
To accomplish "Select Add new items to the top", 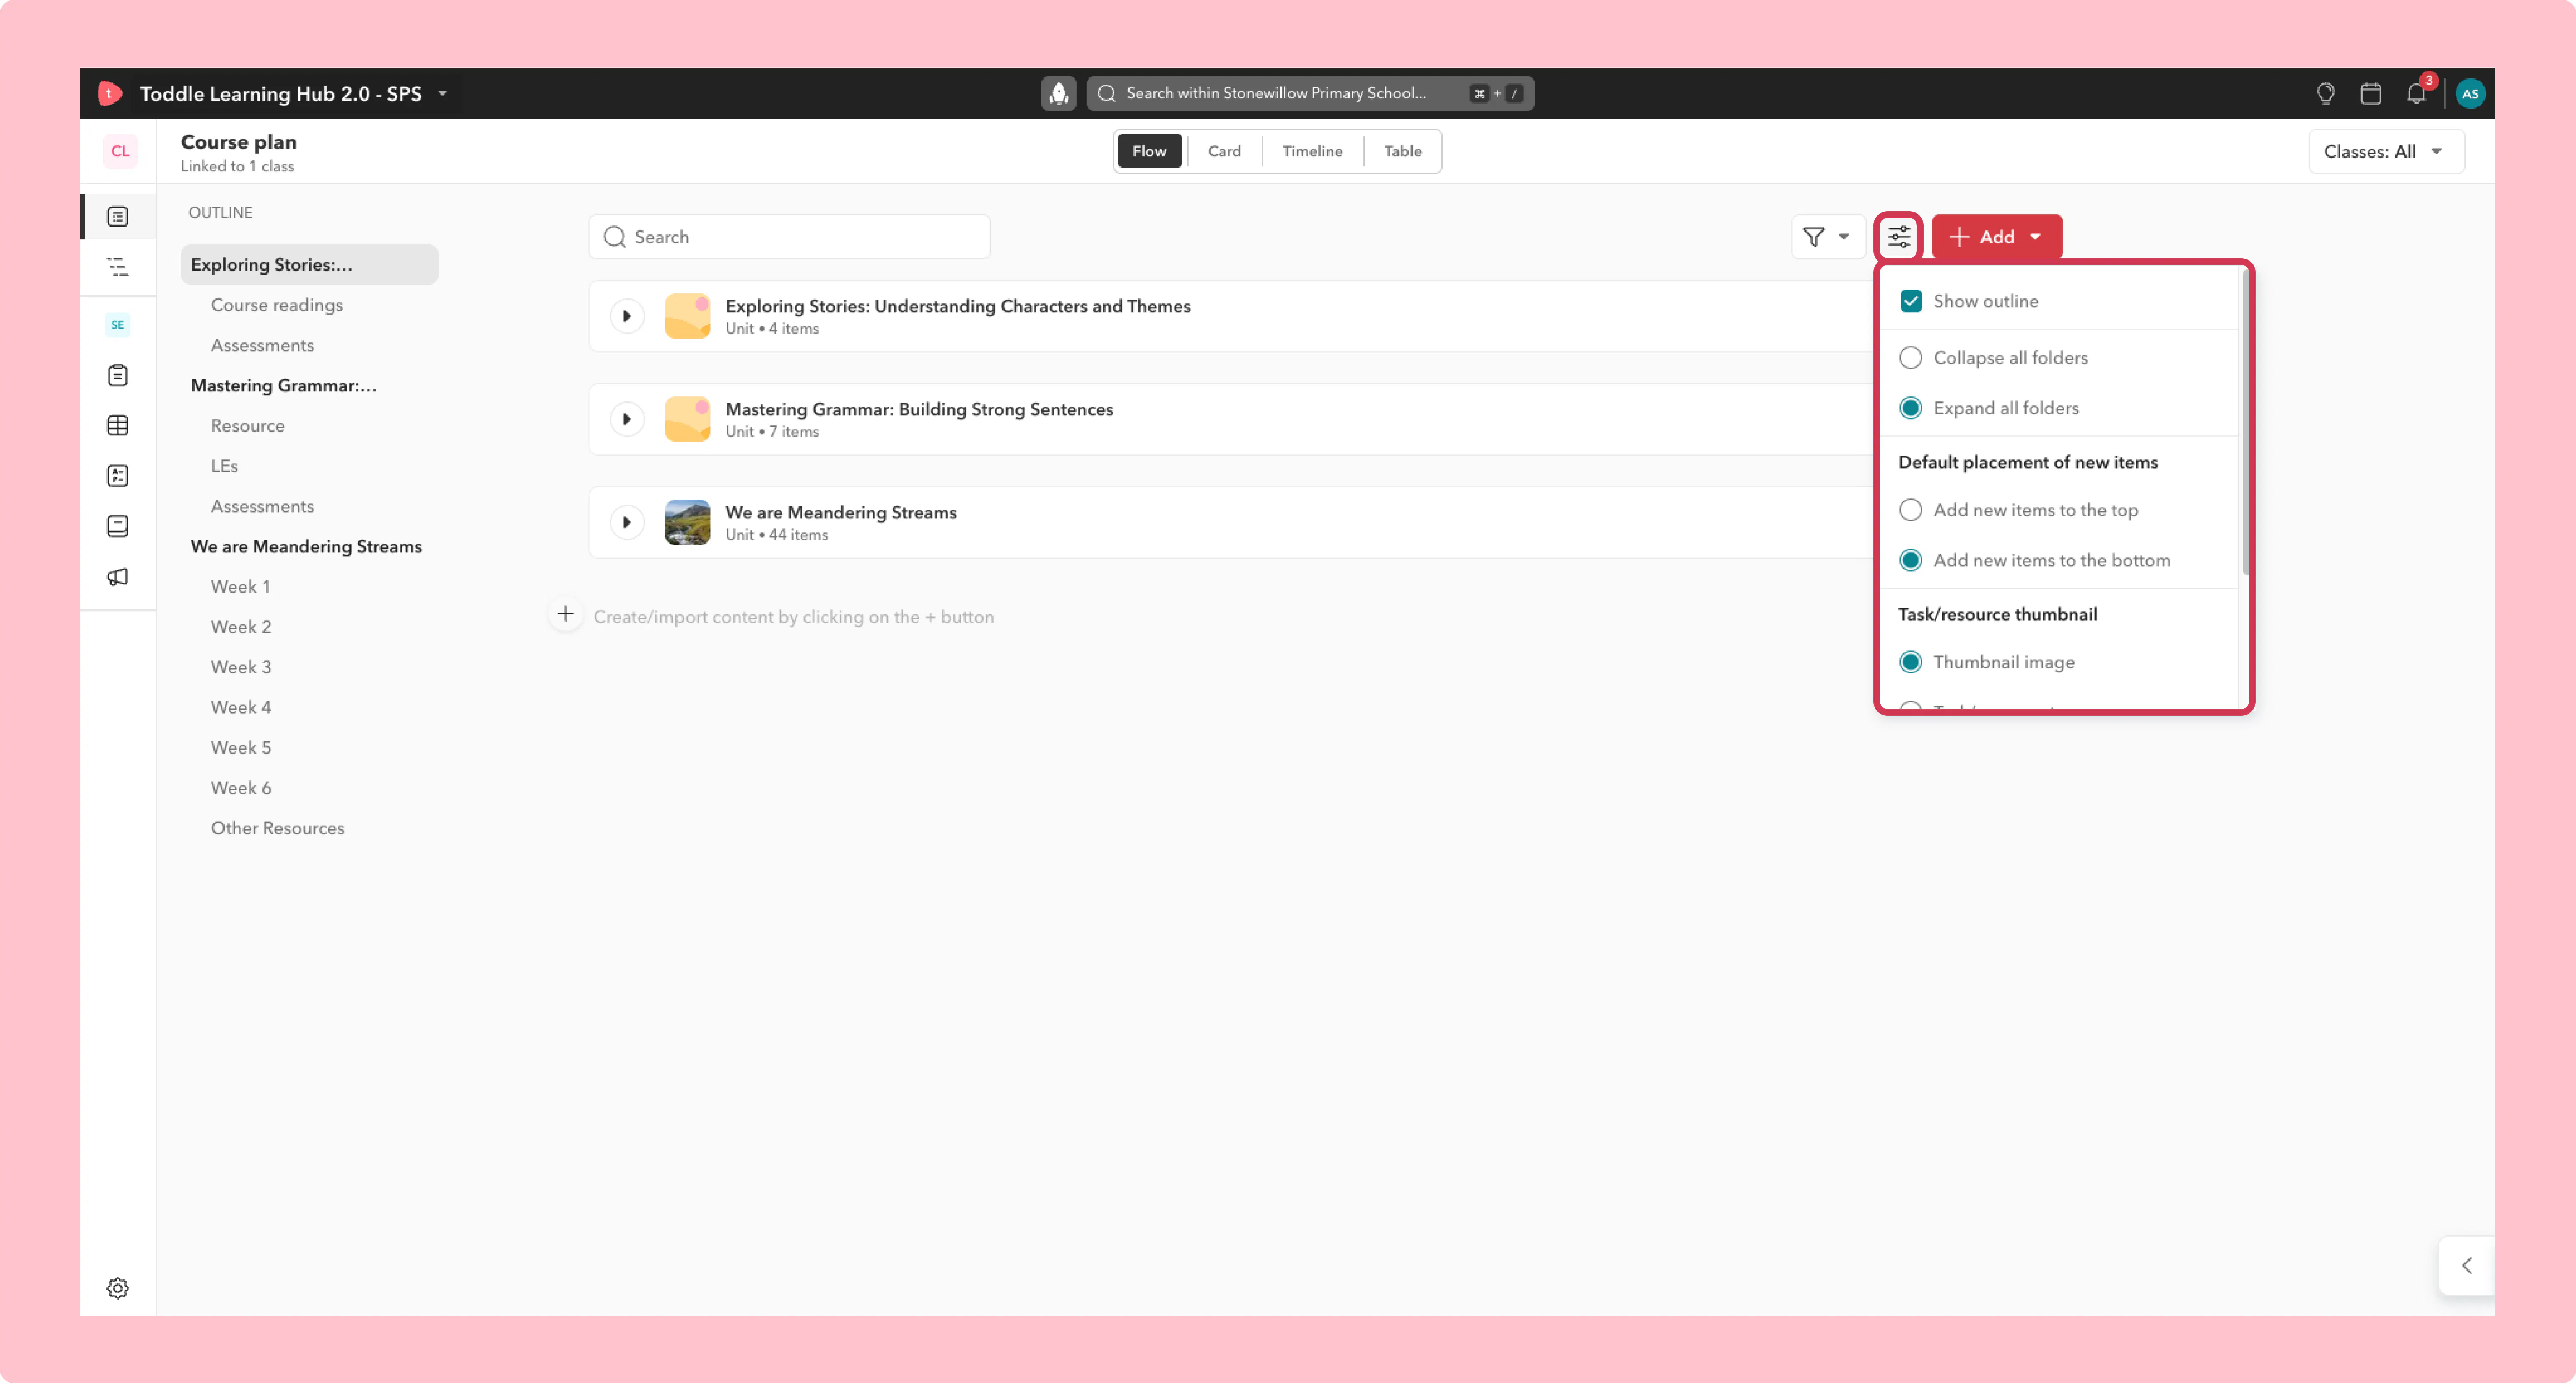I will point(1910,510).
